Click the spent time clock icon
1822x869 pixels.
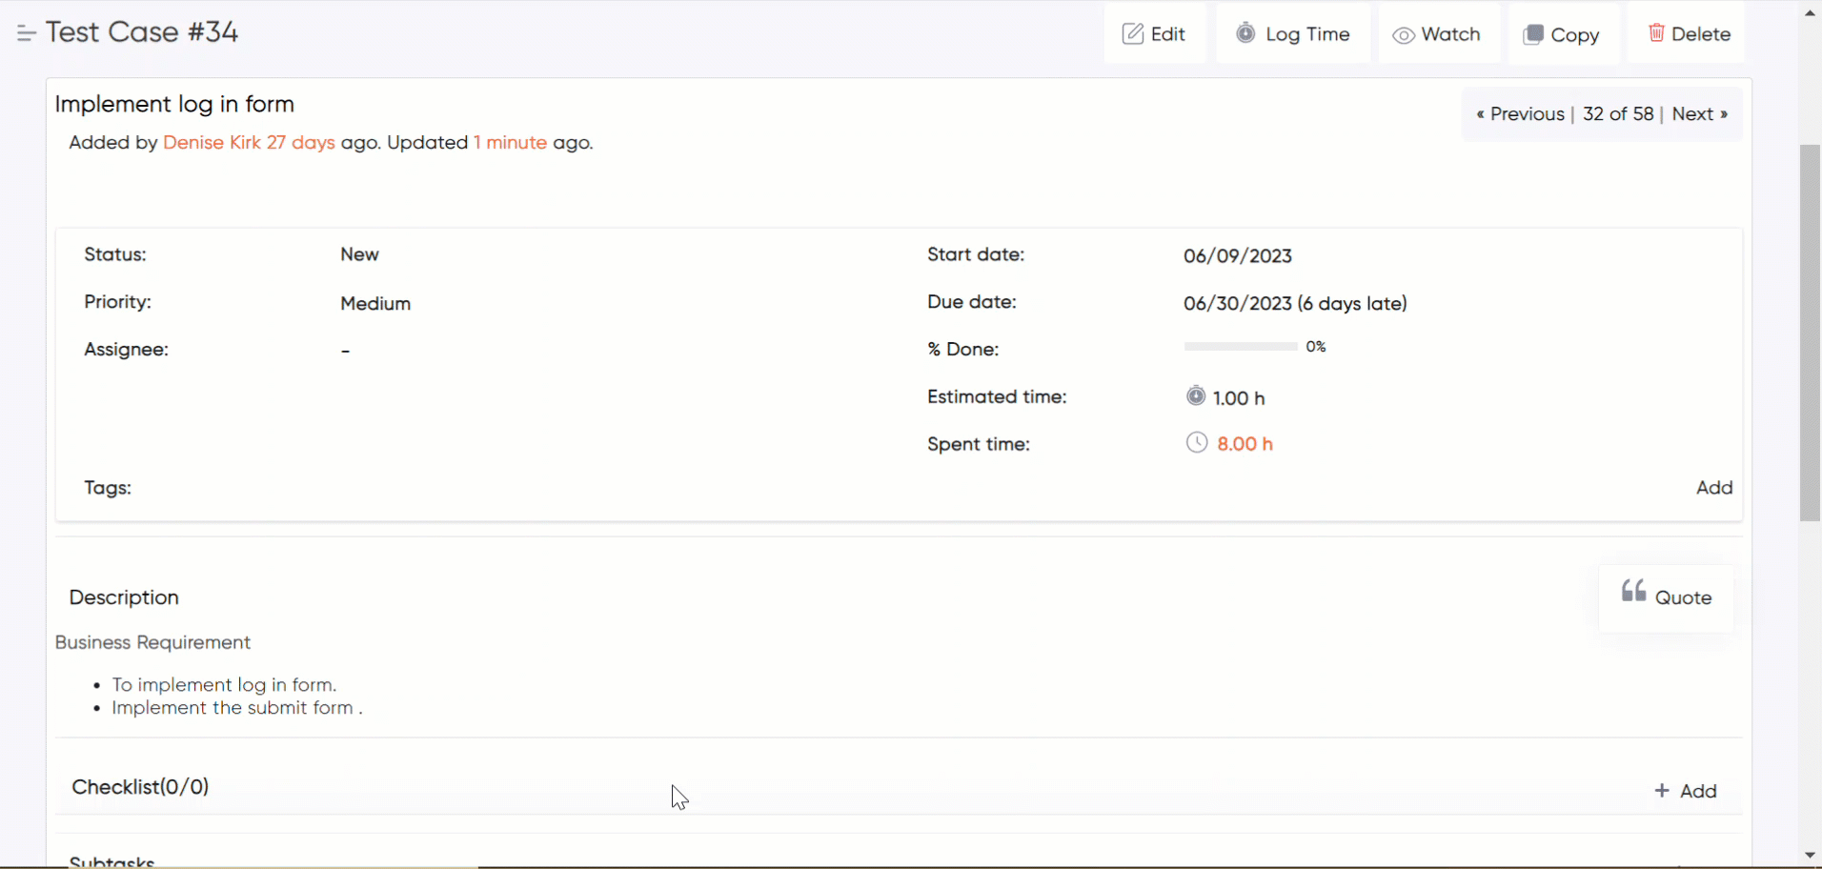coord(1196,442)
